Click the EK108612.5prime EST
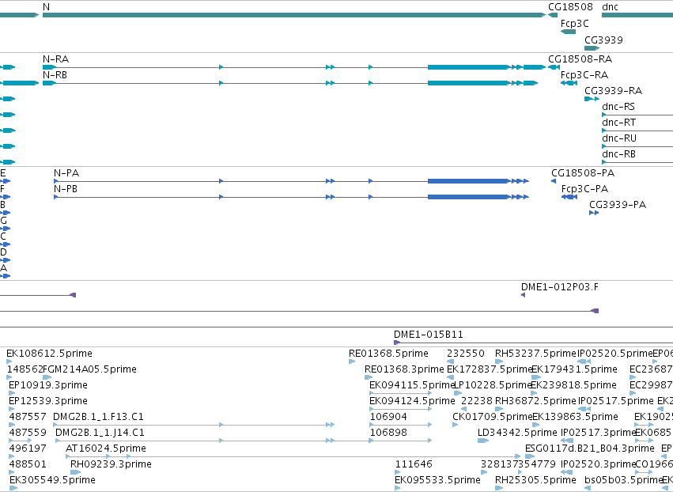673x492 pixels. pos(9,361)
